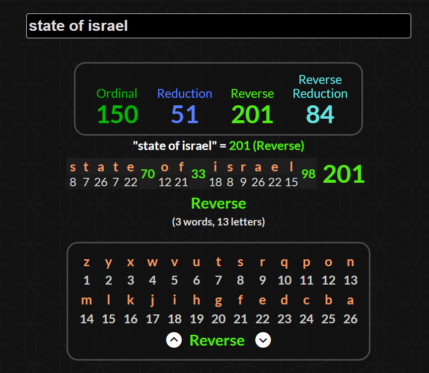Click letter m in the cipher chart

point(87,300)
